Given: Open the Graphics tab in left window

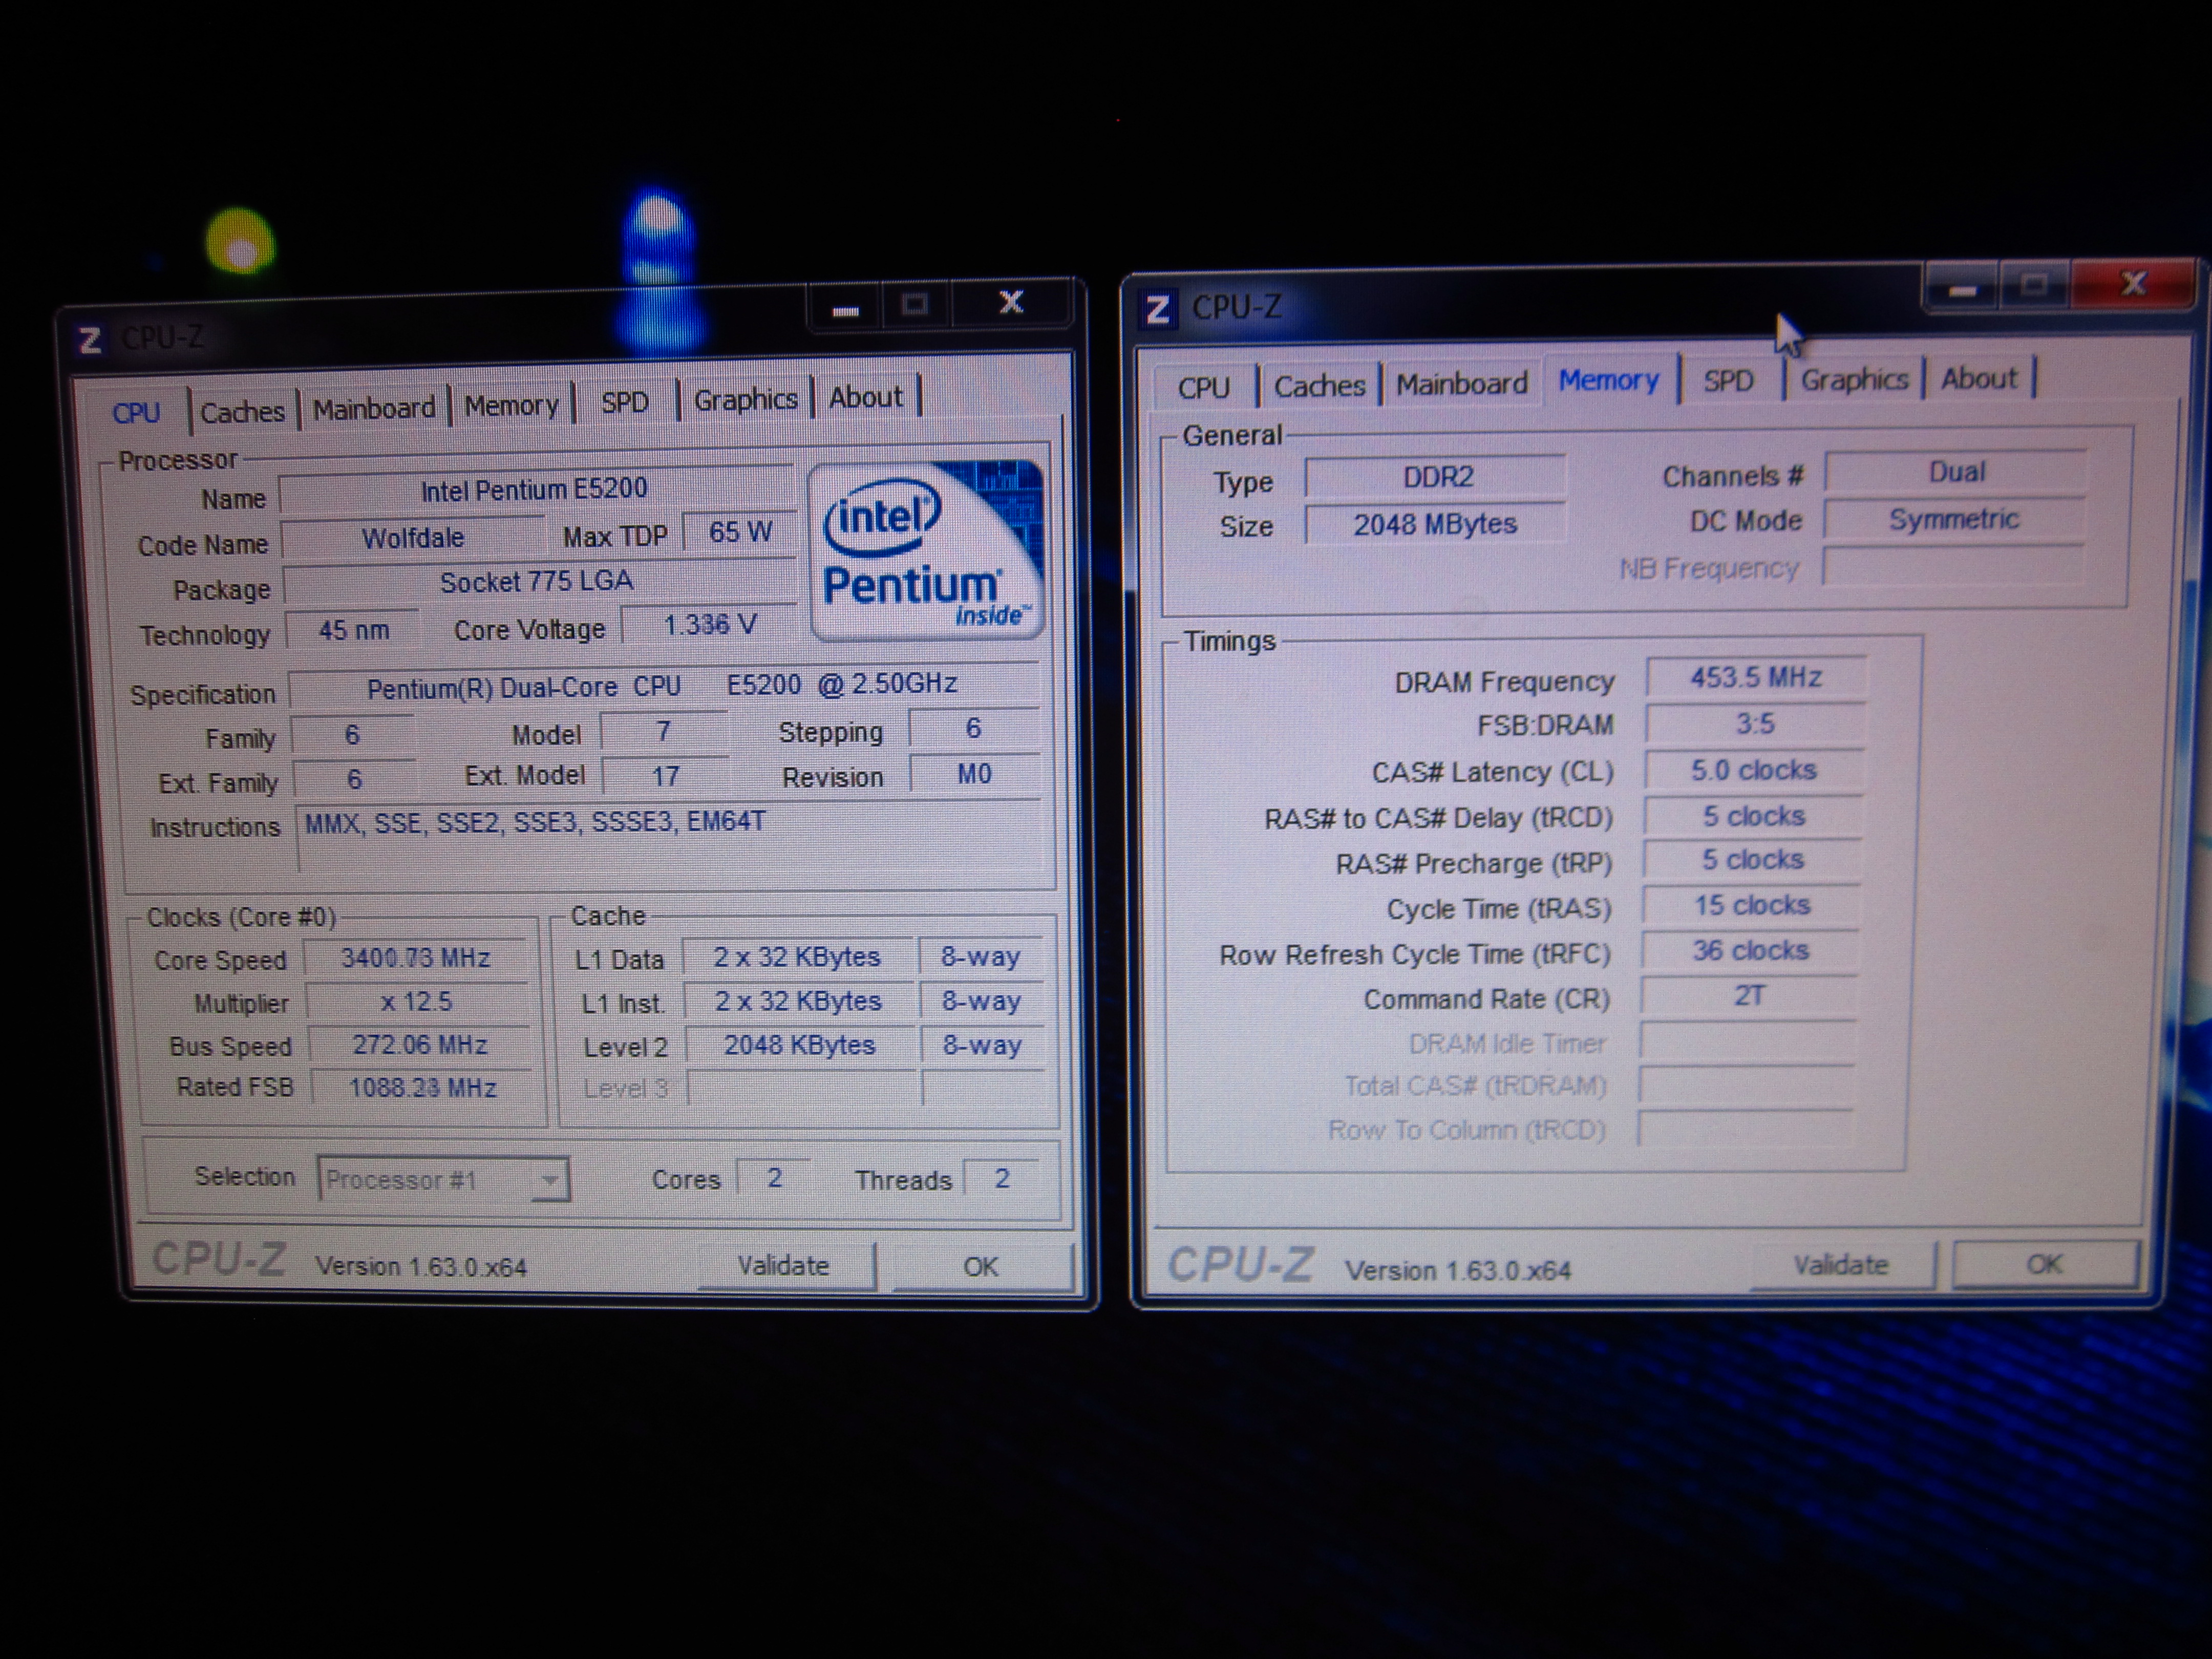Looking at the screenshot, I should click(x=745, y=400).
